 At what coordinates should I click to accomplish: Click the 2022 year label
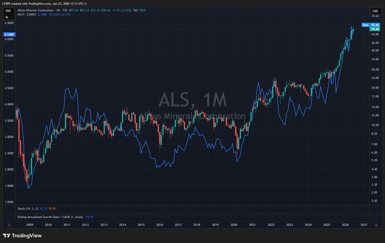271,225
